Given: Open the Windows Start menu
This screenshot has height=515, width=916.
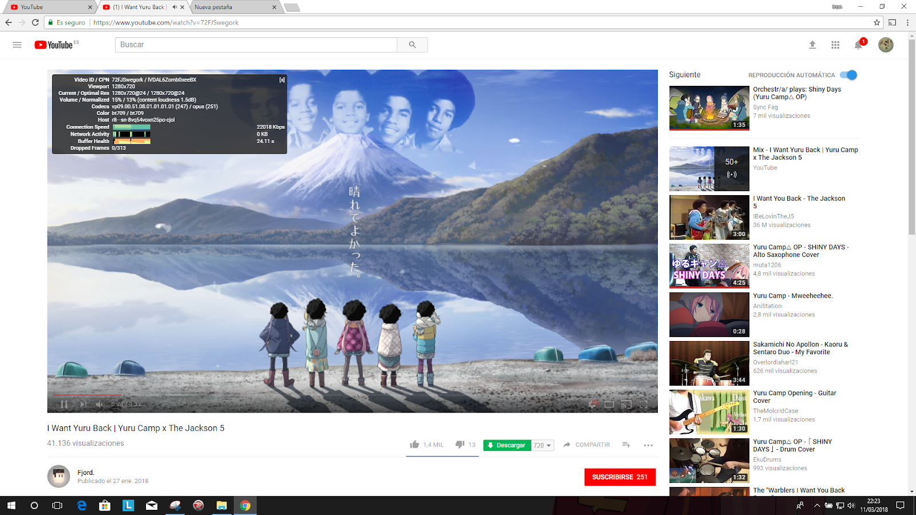Looking at the screenshot, I should pos(11,505).
